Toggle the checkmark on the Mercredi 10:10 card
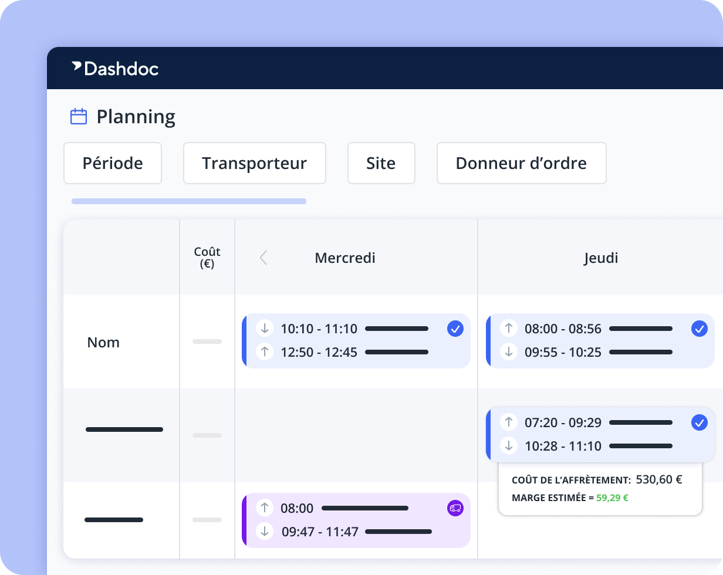 pyautogui.click(x=455, y=329)
